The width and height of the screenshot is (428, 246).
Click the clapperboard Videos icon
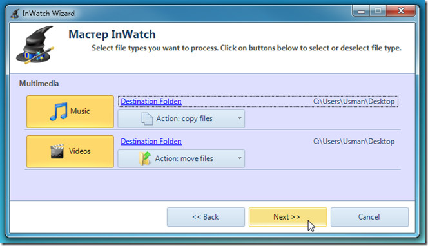pos(57,151)
